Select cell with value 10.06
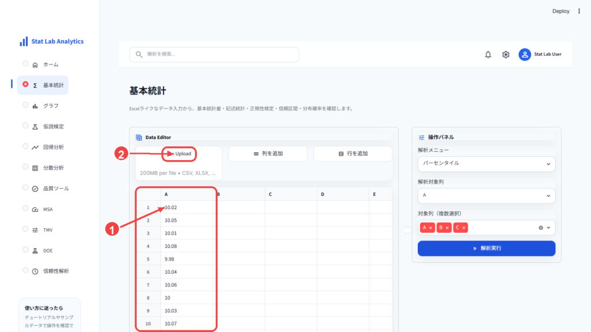 (187, 285)
